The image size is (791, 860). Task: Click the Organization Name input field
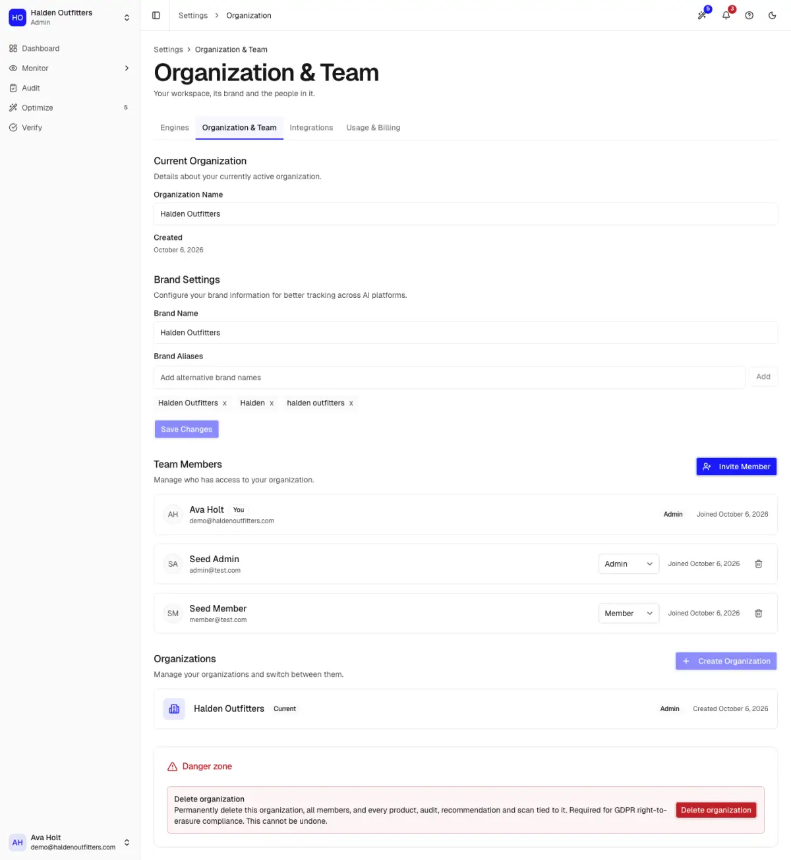(465, 214)
